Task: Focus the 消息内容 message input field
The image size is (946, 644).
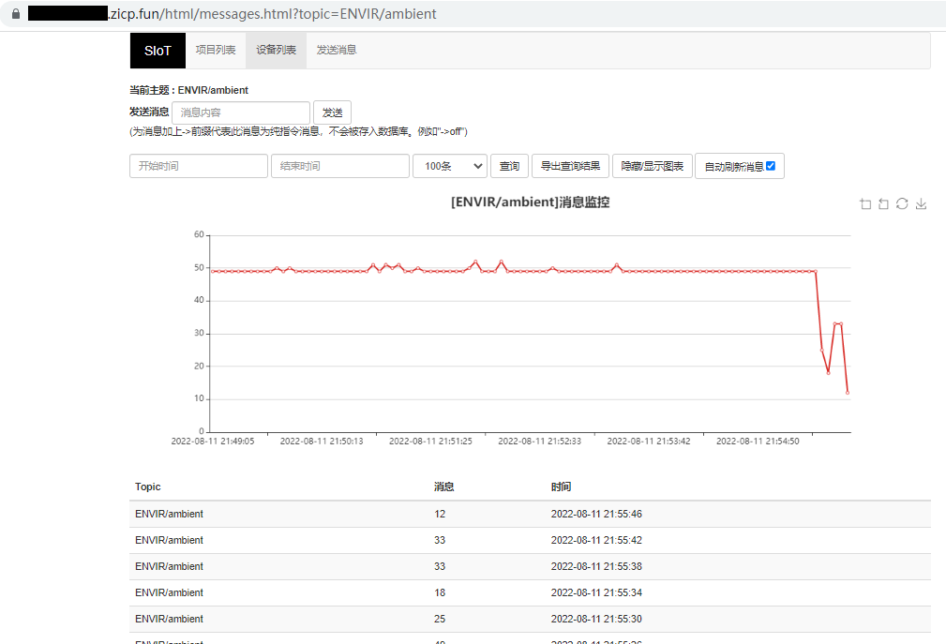Action: 241,112
